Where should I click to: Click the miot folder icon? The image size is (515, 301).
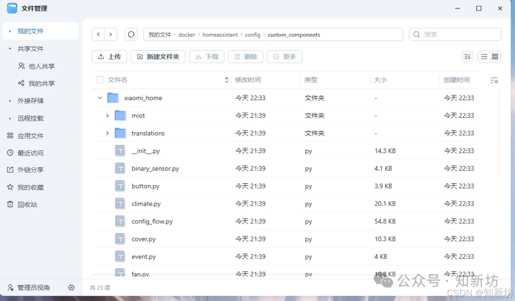[x=121, y=115]
